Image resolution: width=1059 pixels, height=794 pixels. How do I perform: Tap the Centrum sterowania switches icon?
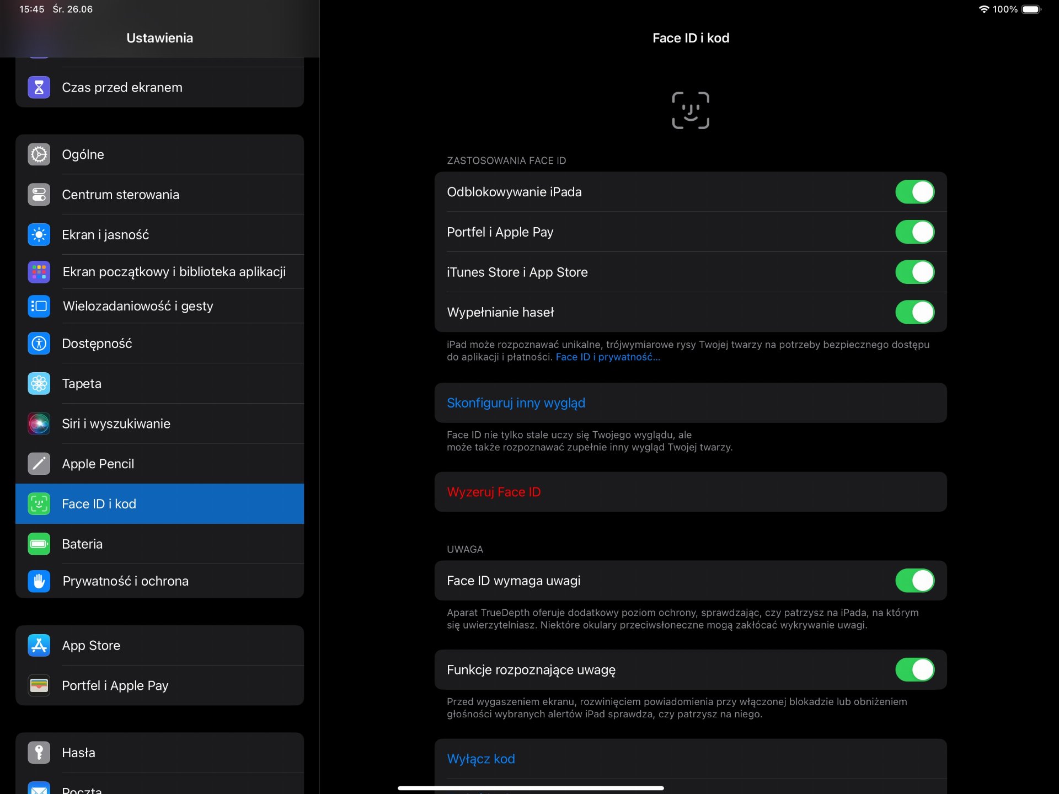point(39,195)
